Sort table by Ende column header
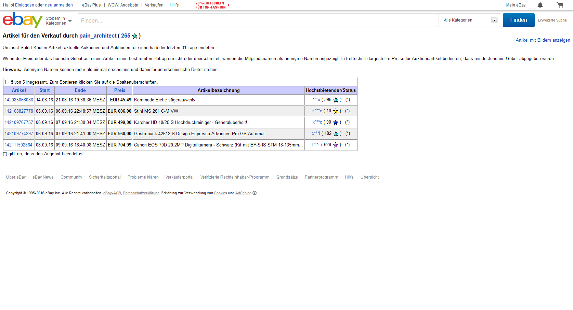 pos(80,90)
